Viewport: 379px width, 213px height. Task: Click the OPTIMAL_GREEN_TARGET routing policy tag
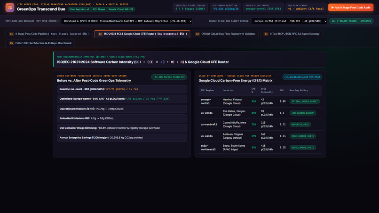305,101
